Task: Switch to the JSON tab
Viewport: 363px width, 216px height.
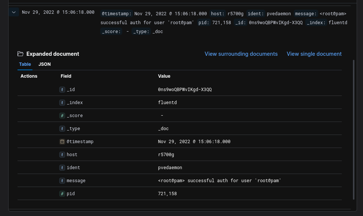Action: (x=44, y=64)
